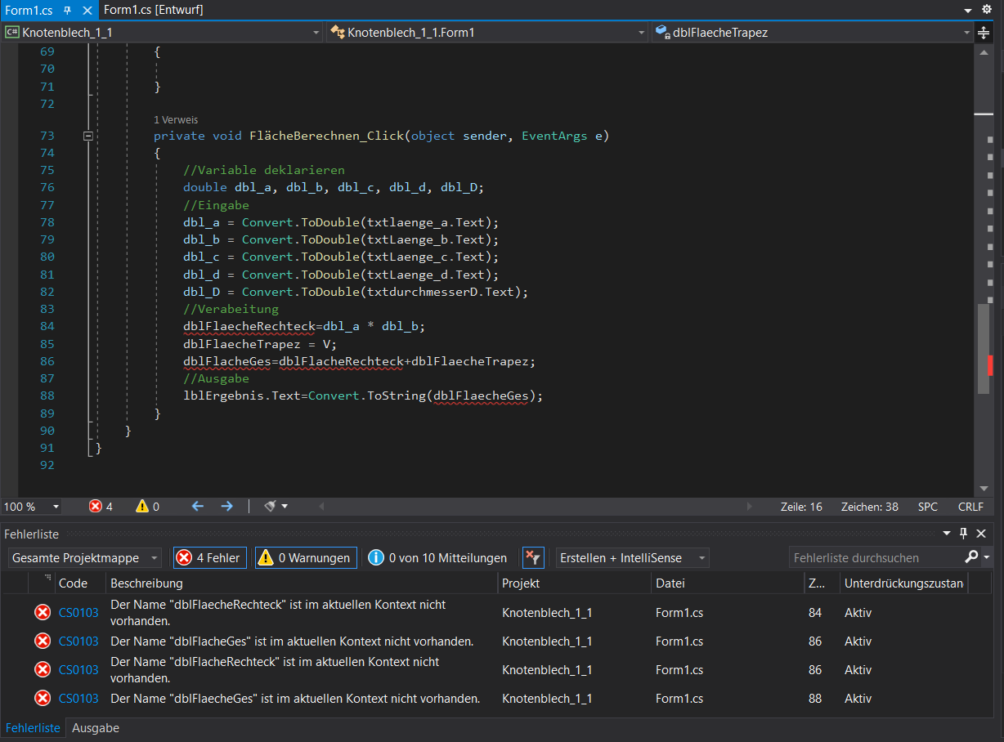Open the 'Gesamte Projektmappe' scope dropdown
The width and height of the screenshot is (1004, 742).
point(86,558)
